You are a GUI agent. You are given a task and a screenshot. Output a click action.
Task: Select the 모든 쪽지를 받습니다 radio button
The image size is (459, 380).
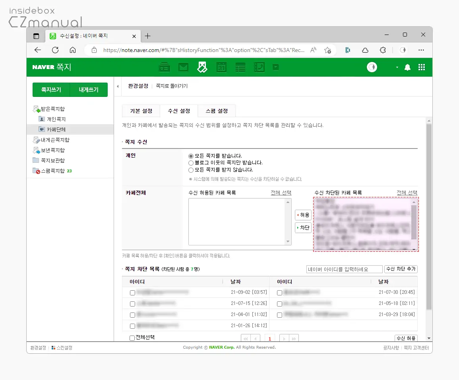191,156
